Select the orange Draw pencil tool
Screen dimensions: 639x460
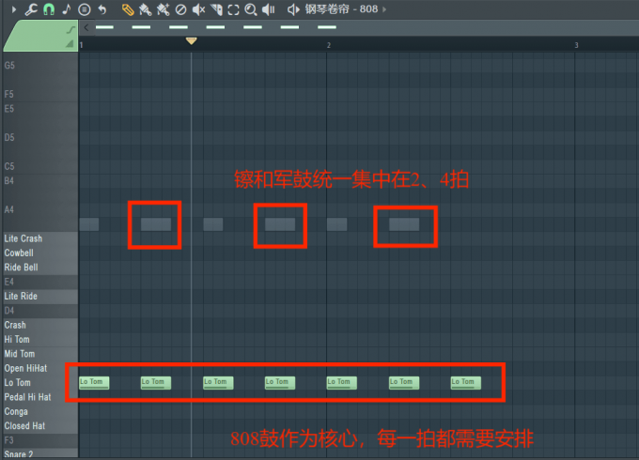pos(128,9)
